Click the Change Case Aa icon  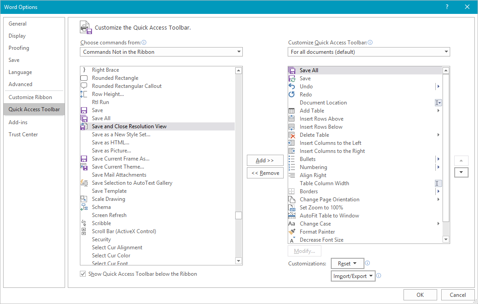292,224
